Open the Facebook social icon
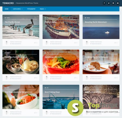This screenshot has width=122, height=118. pos(104,3)
